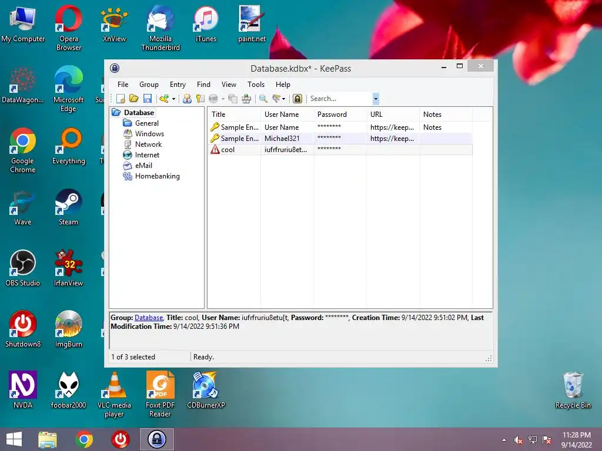Open the iTunes desktop icon
The width and height of the screenshot is (602, 451).
tap(206, 23)
